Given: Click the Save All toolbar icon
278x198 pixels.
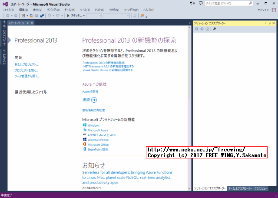Looking at the screenshot, I should coord(42,16).
